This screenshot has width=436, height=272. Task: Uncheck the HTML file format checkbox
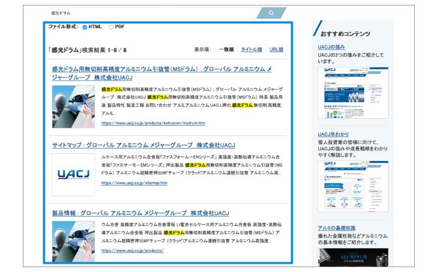tap(85, 27)
